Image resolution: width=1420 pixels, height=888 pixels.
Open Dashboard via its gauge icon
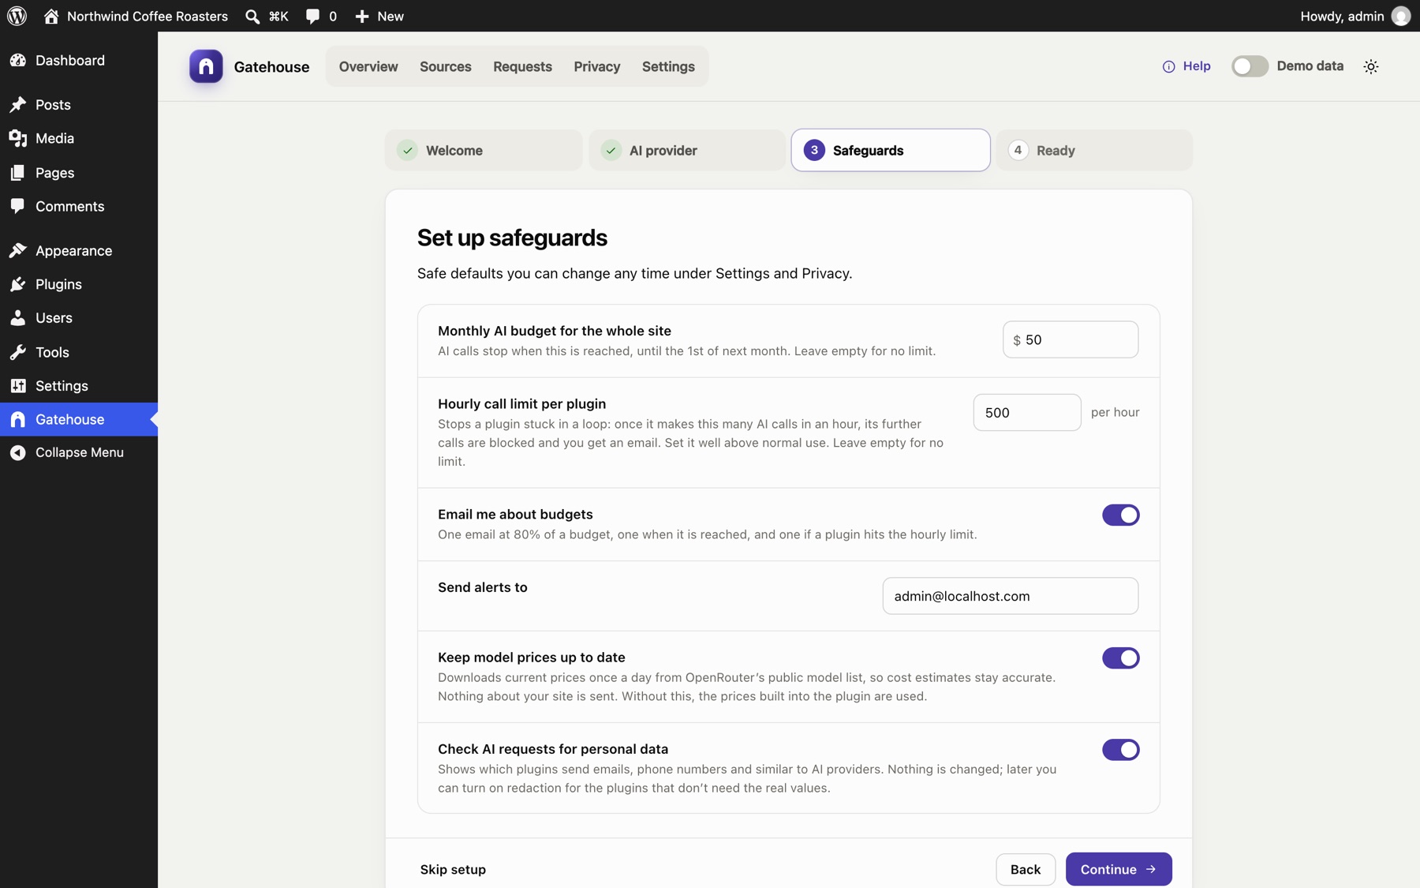click(18, 60)
